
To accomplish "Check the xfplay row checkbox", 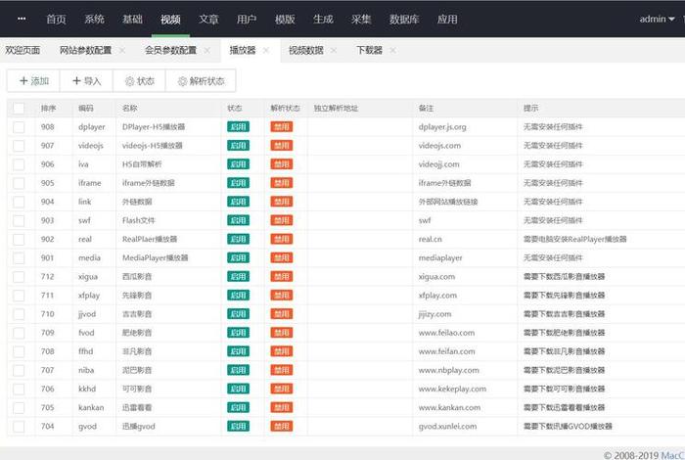I will point(19,296).
